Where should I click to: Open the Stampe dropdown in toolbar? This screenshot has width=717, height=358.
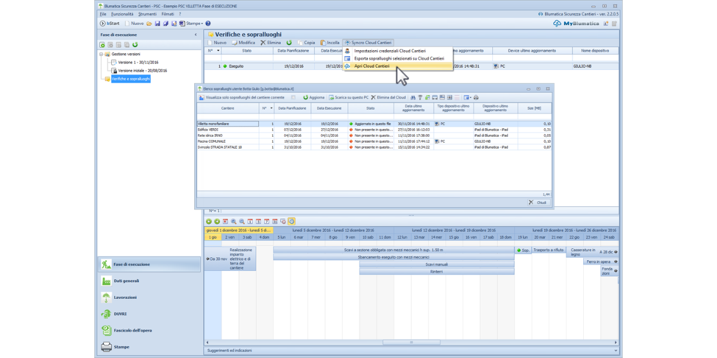point(194,23)
